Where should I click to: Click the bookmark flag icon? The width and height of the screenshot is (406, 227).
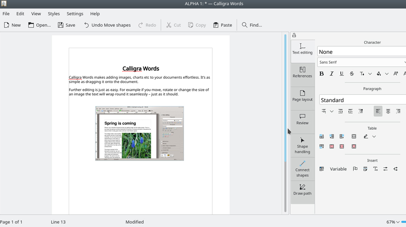(x=355, y=169)
